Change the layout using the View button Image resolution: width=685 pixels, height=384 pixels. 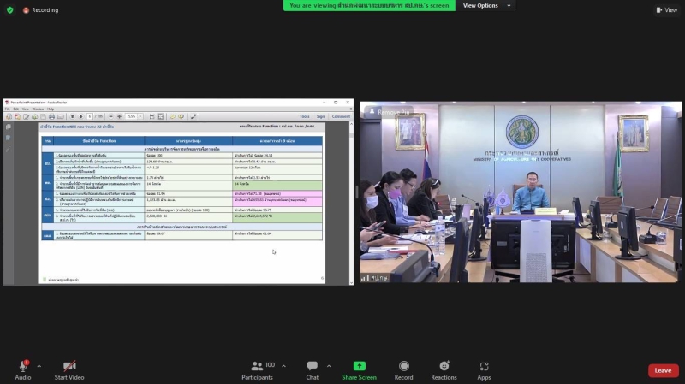click(x=666, y=10)
